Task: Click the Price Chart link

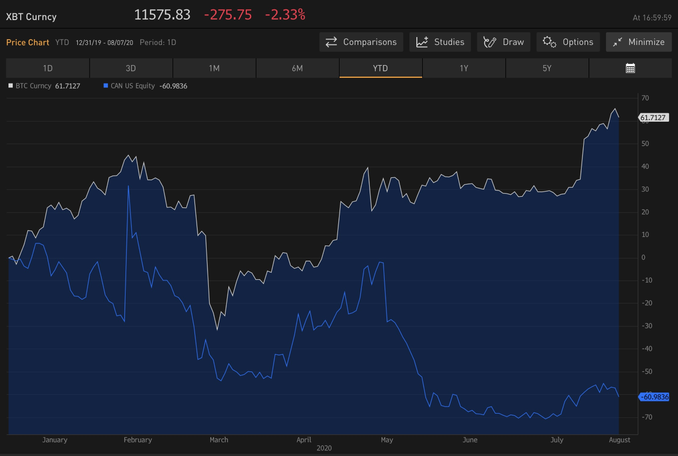Action: (28, 42)
